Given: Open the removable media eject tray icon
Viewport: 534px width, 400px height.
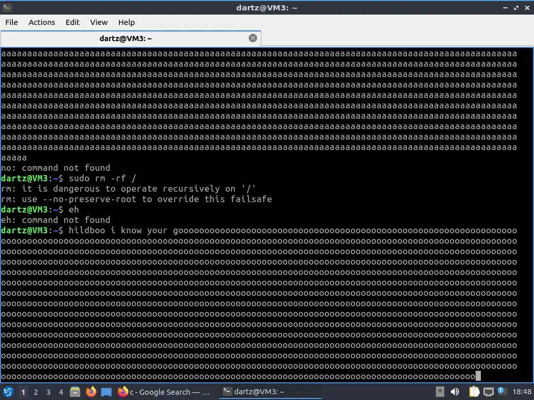Looking at the screenshot, I should coord(440,392).
